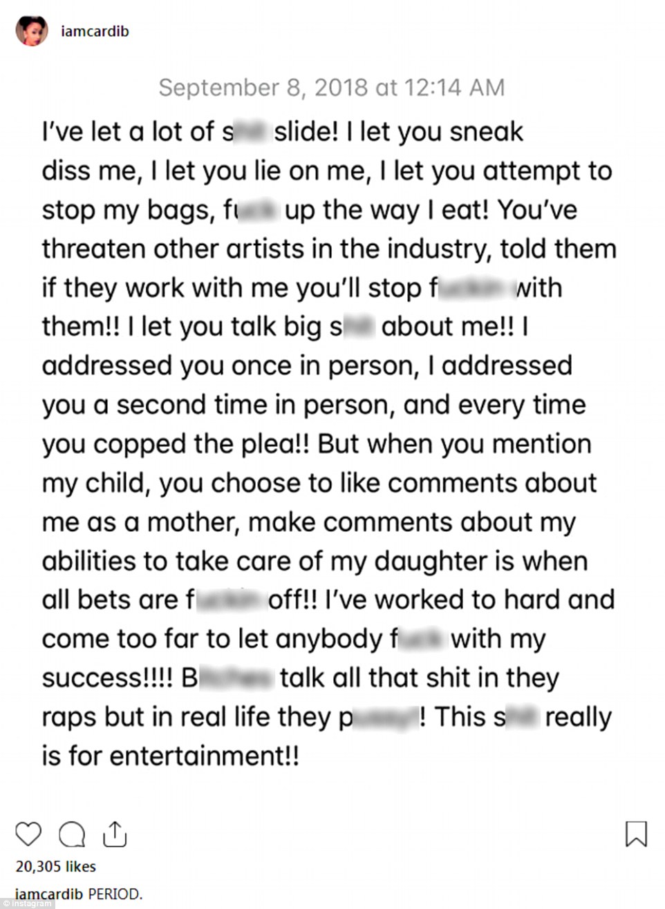Share the post using the share icon
Image resolution: width=665 pixels, height=909 pixels.
click(115, 834)
